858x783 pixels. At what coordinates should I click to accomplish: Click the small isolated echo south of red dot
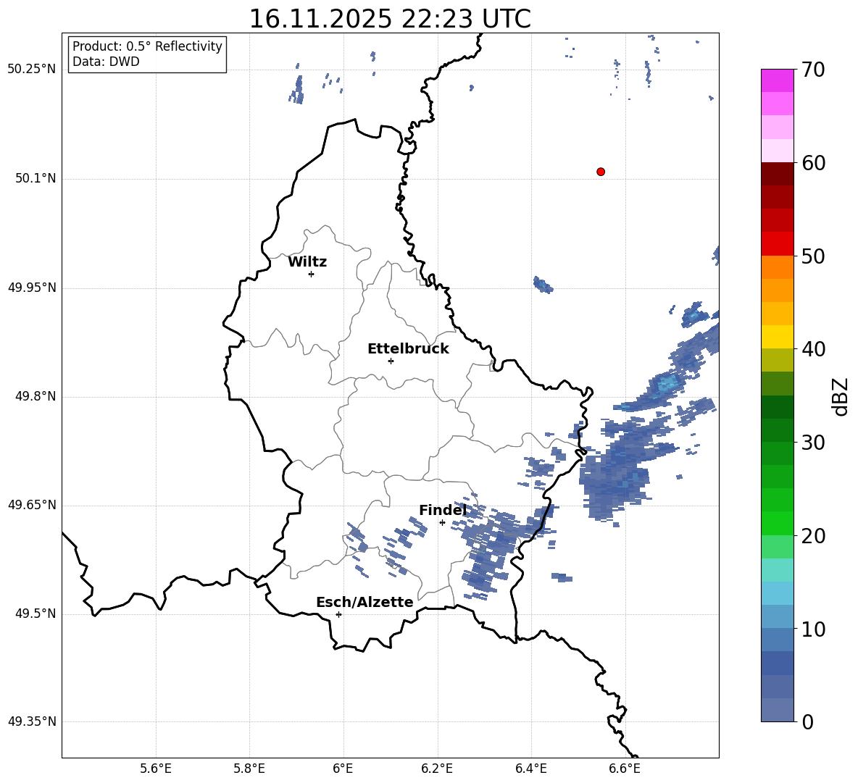point(543,285)
